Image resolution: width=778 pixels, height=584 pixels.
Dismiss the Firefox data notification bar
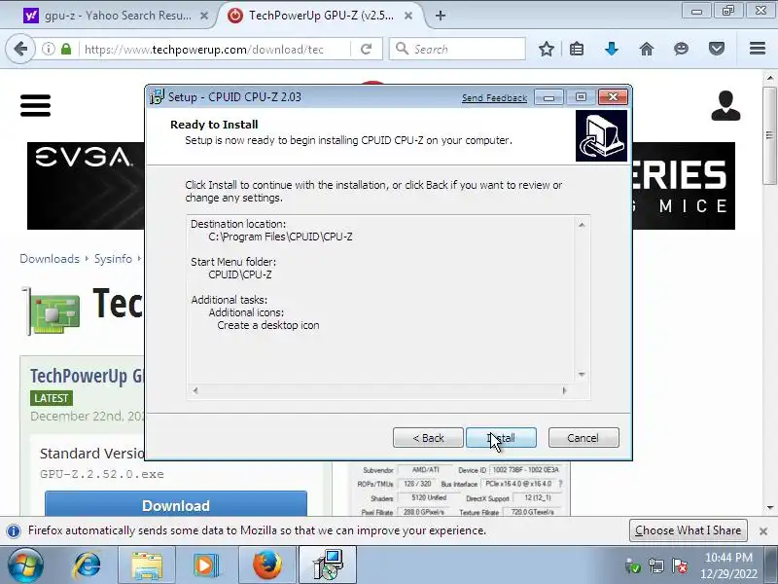[x=763, y=530]
